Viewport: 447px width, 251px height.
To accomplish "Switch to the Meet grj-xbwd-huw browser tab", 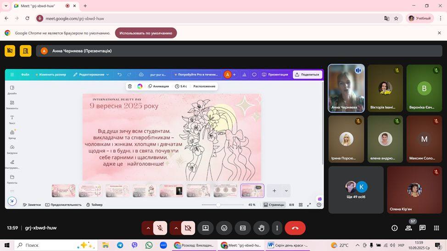I will (39, 6).
